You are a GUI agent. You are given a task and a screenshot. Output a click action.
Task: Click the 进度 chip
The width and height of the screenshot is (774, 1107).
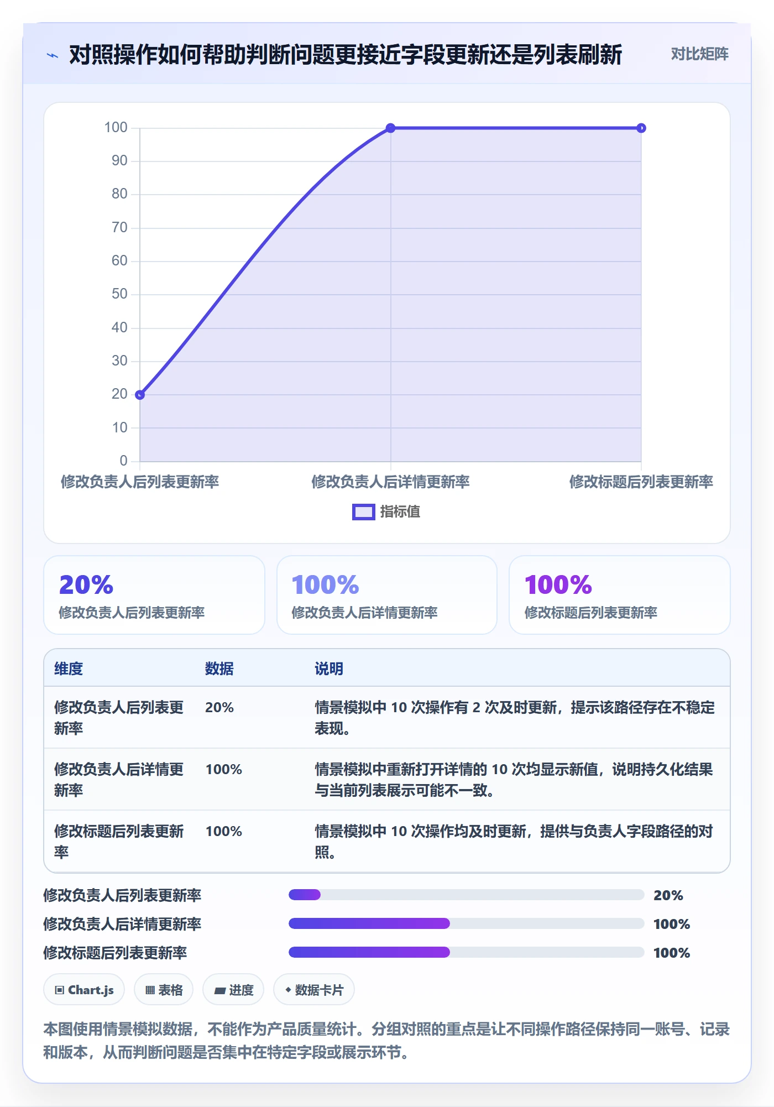(233, 990)
